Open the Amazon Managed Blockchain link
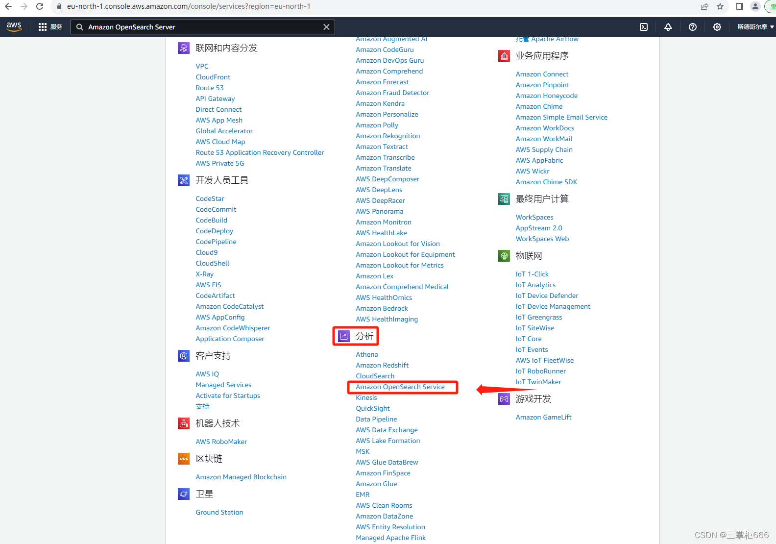This screenshot has width=776, height=544. click(241, 477)
